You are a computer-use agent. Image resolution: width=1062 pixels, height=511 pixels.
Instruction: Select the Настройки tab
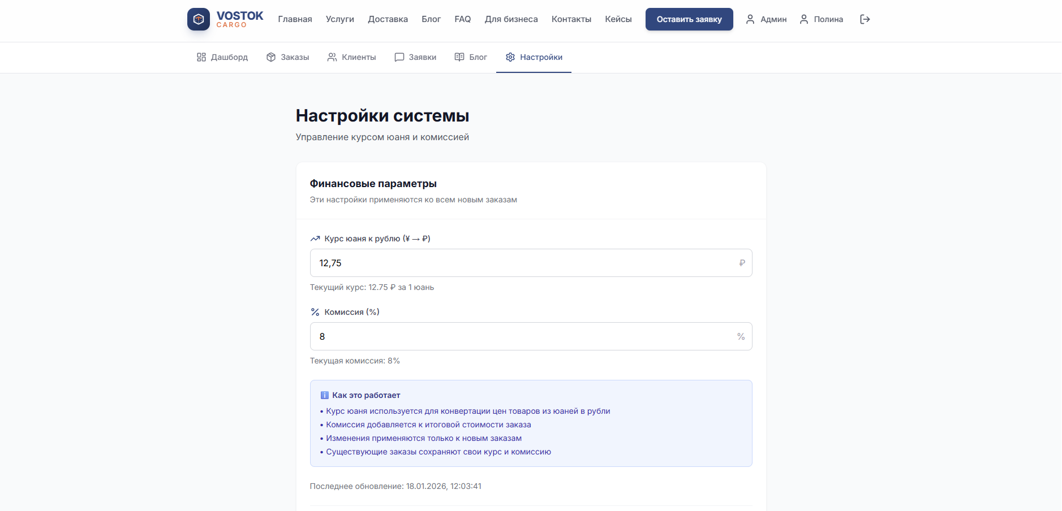tap(534, 57)
